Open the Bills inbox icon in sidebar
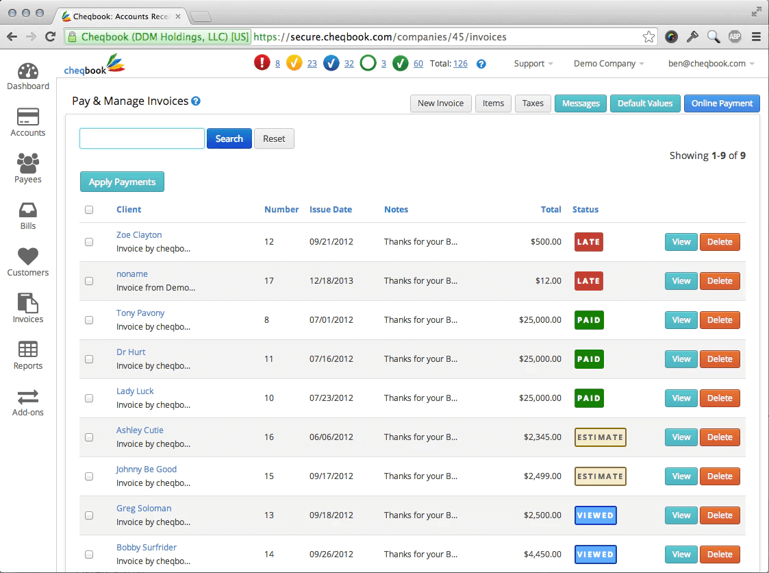This screenshot has width=769, height=573. (x=28, y=210)
